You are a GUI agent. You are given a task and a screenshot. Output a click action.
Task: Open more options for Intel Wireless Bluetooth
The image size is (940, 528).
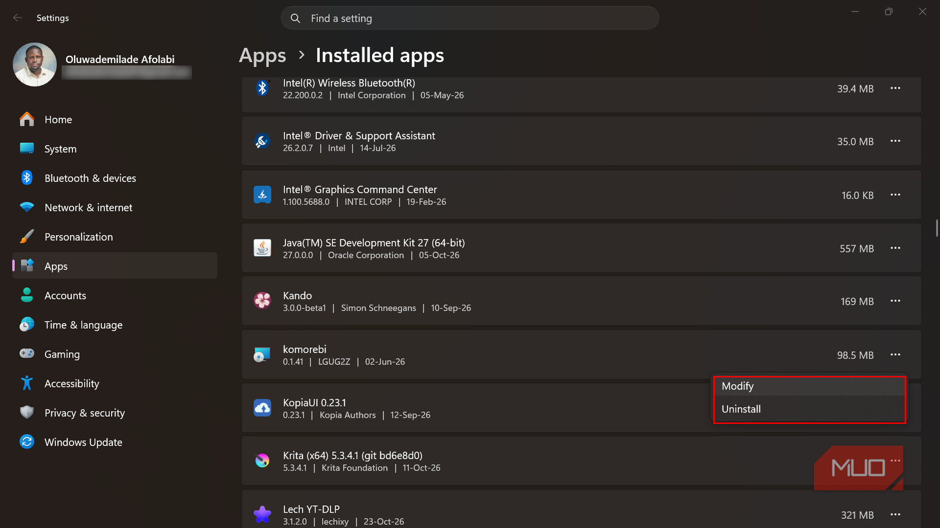[896, 88]
